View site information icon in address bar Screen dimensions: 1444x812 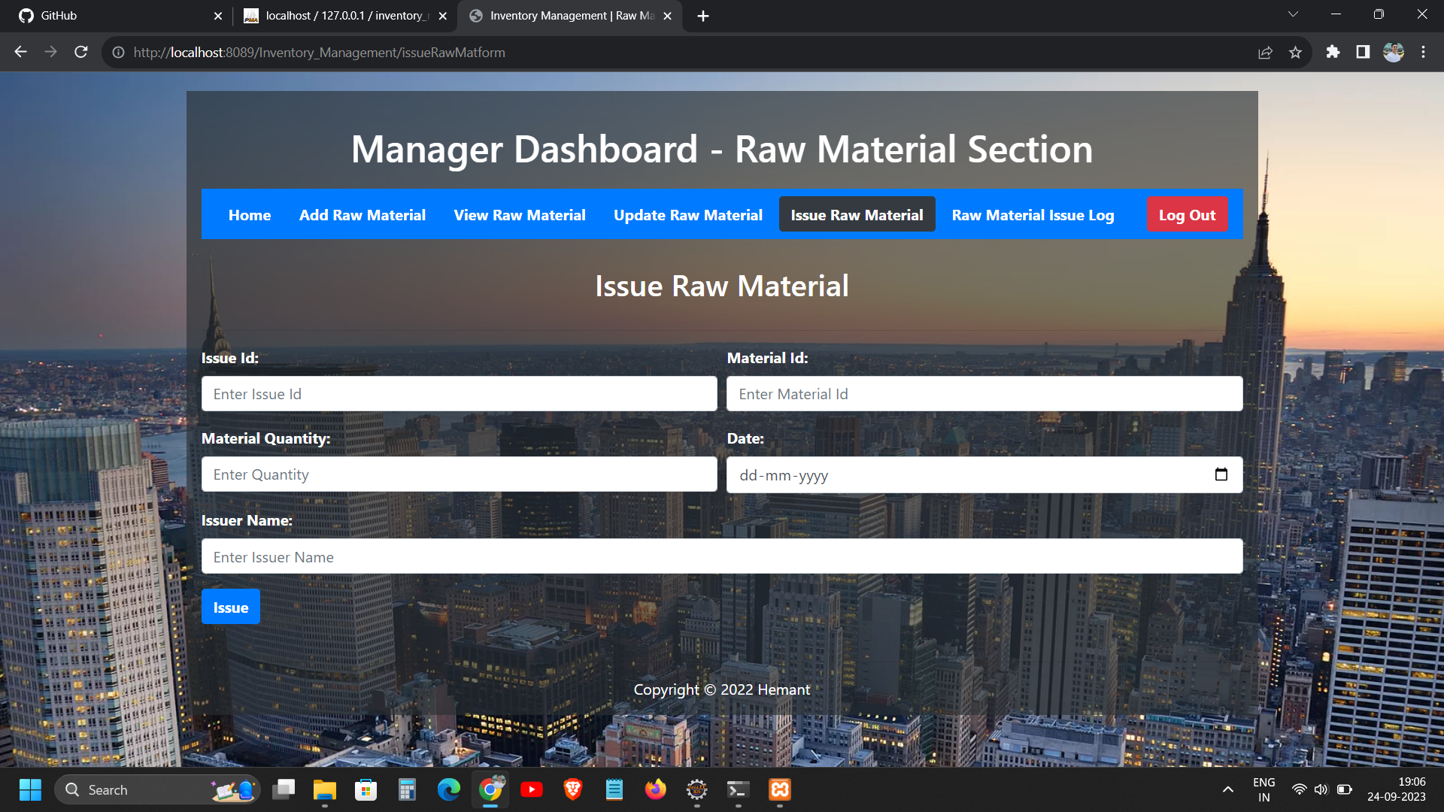(x=118, y=53)
